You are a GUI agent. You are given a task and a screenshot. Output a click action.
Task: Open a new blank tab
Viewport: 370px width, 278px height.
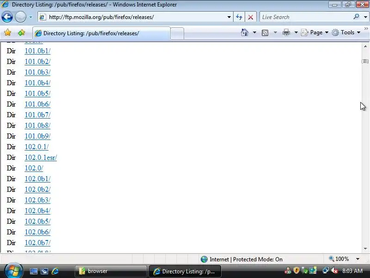(x=177, y=33)
